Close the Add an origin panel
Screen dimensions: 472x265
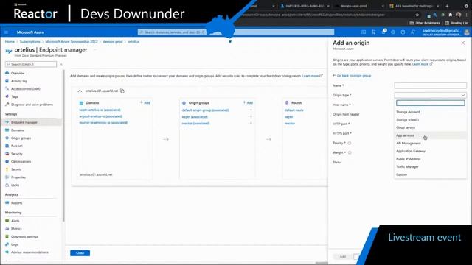point(462,43)
